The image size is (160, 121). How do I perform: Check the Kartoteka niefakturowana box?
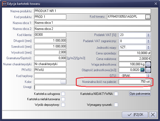(63, 99)
